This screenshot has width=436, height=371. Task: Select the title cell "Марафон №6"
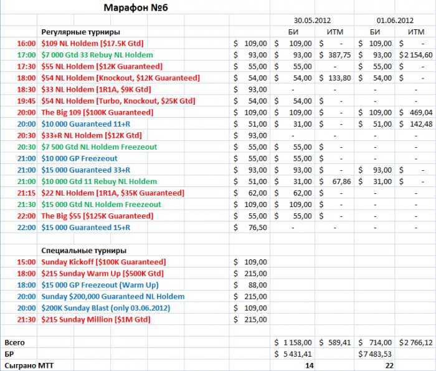pos(136,7)
